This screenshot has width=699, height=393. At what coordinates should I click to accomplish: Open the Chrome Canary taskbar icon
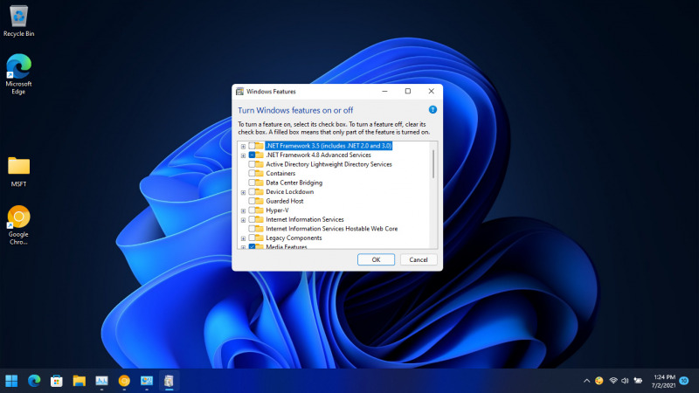124,381
